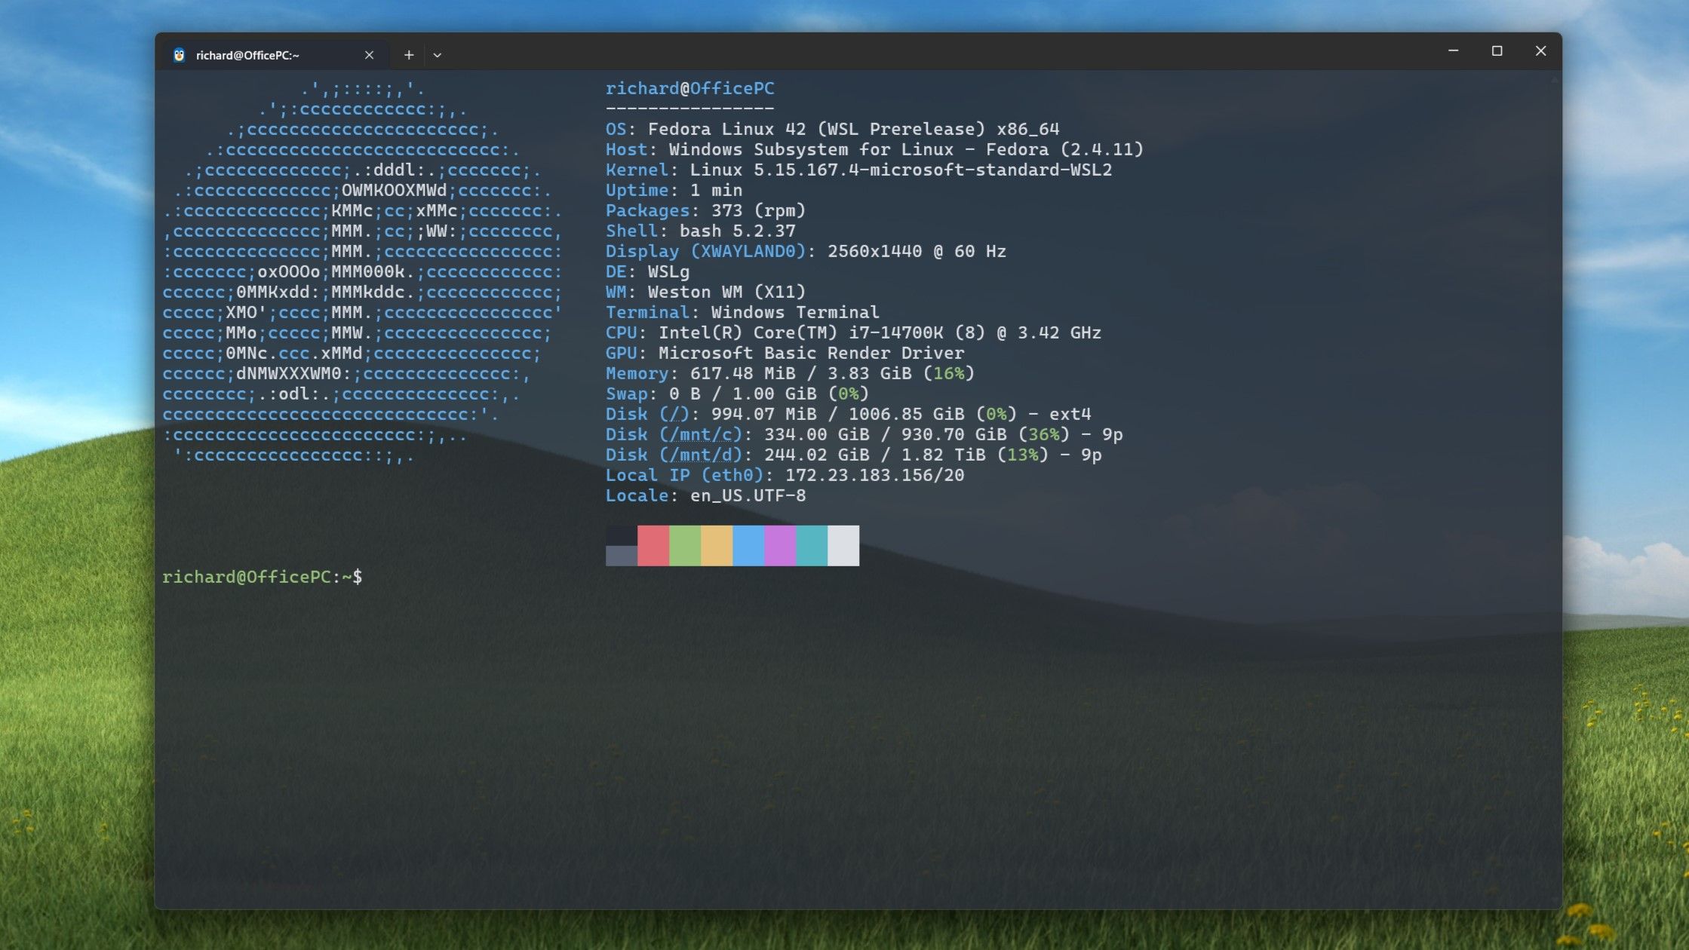Click the yellow color block

pos(716,545)
